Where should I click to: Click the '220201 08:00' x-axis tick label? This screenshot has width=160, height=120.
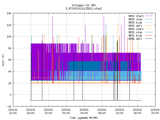102,111
